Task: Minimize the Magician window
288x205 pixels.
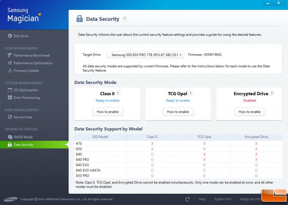Action: point(268,3)
